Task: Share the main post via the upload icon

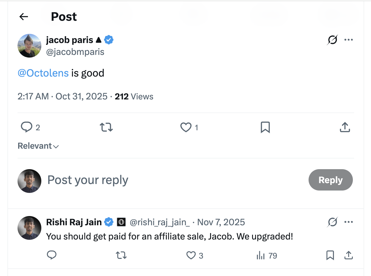Action: point(345,127)
